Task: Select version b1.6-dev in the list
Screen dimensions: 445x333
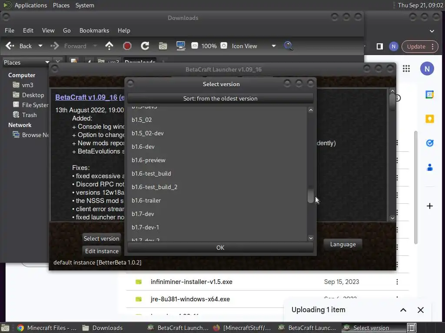Action: (x=217, y=147)
